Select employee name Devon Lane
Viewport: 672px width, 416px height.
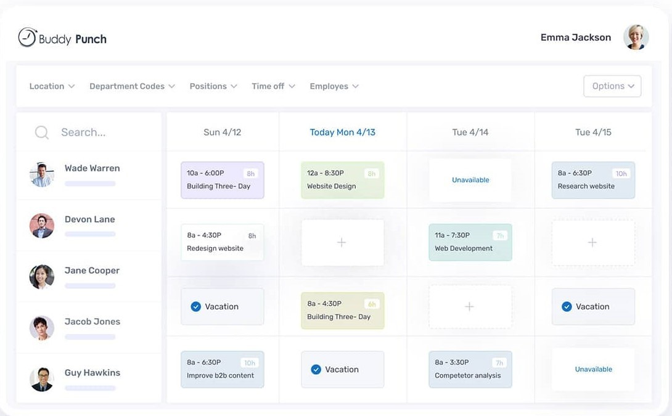[x=89, y=219]
